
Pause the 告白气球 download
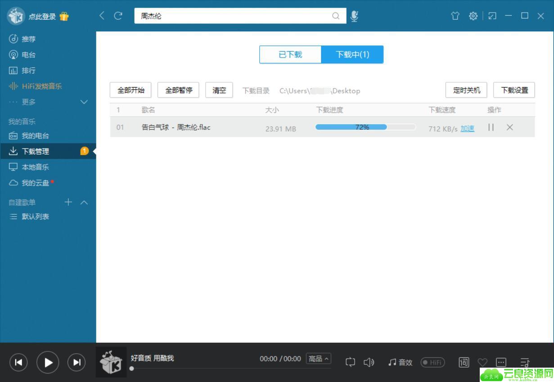click(491, 128)
